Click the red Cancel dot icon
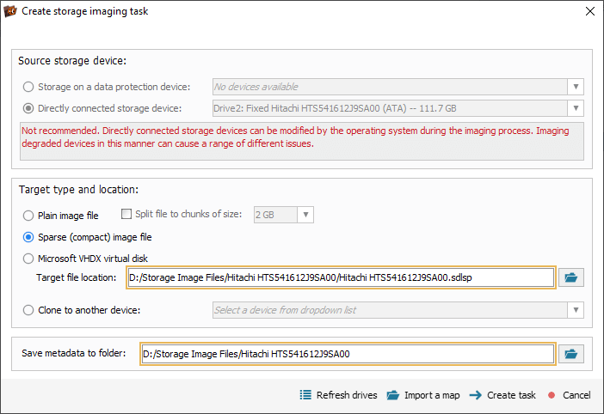Viewport: 604px width, 414px height. point(552,395)
